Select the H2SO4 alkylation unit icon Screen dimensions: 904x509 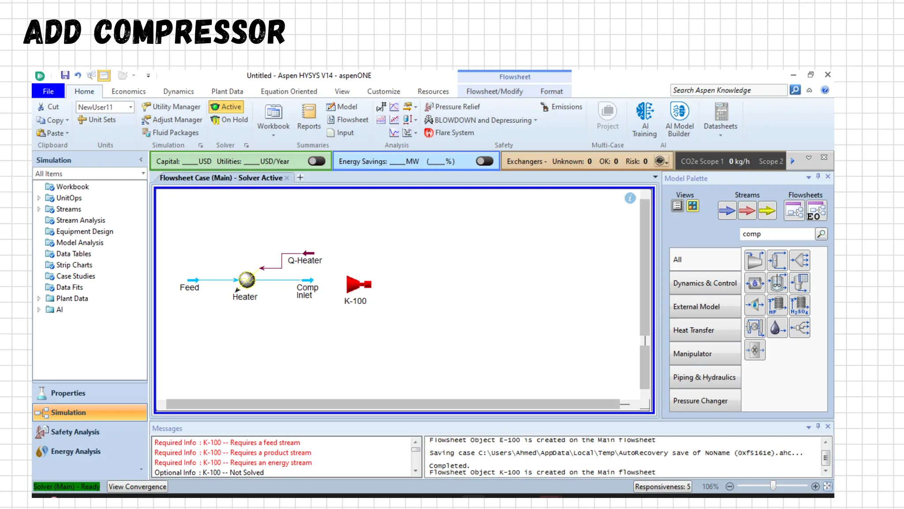pyautogui.click(x=800, y=305)
